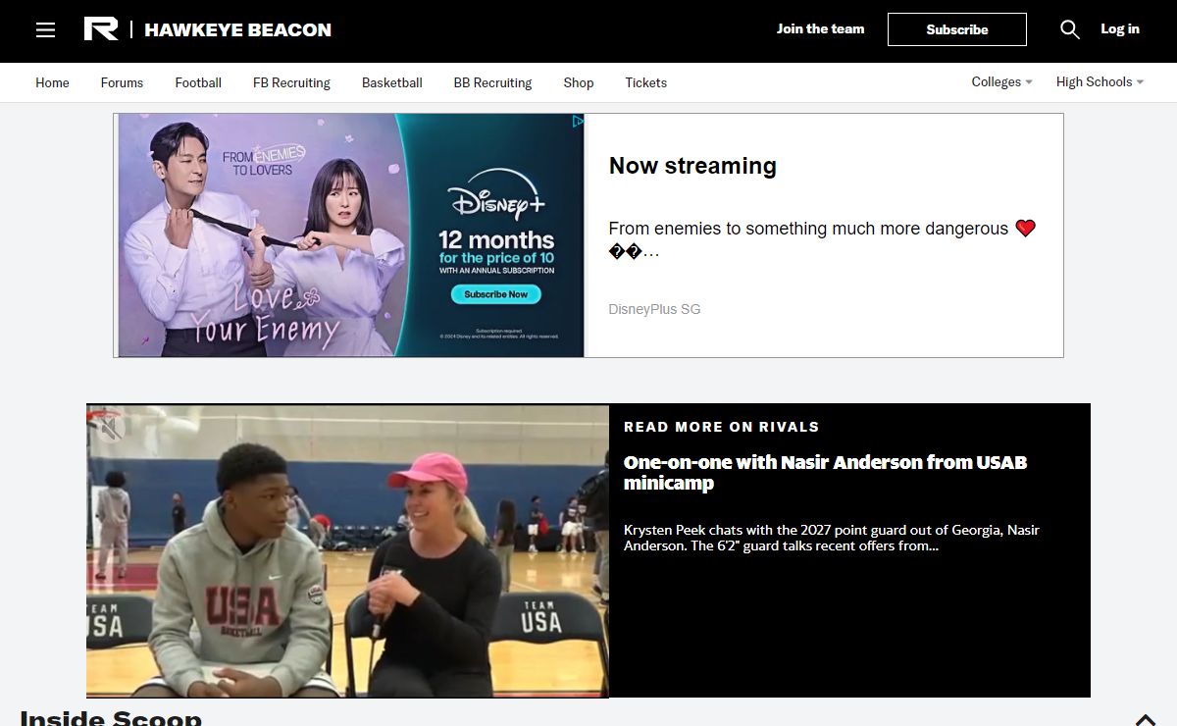The image size is (1177, 726).
Task: Visit the Shop link
Action: (579, 82)
